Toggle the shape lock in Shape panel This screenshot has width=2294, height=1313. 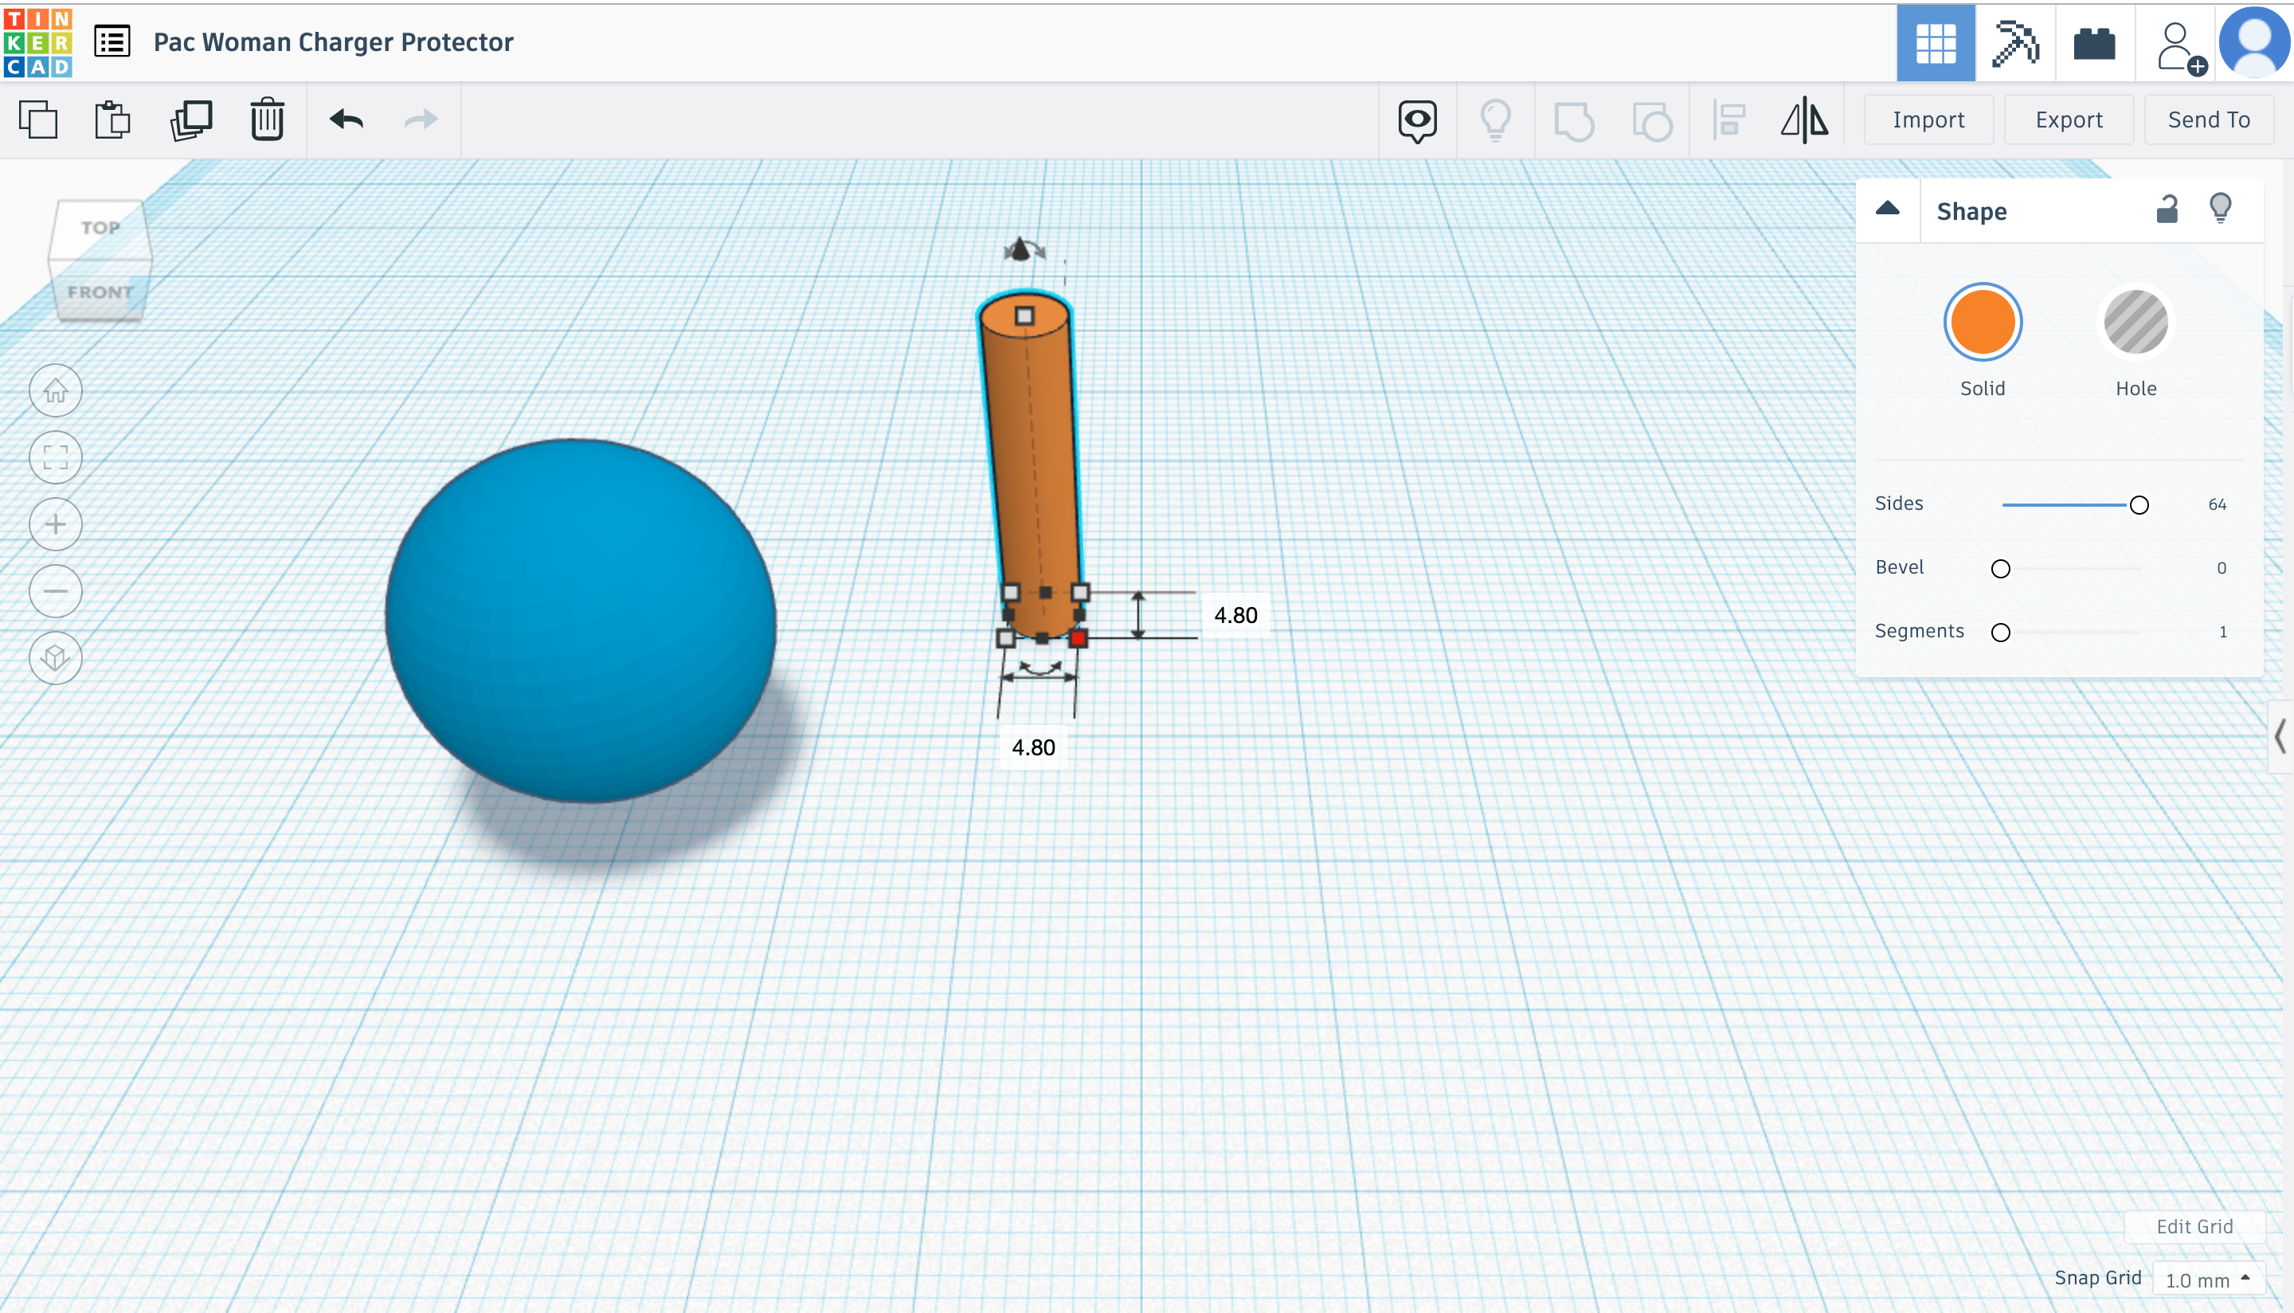[2167, 208]
